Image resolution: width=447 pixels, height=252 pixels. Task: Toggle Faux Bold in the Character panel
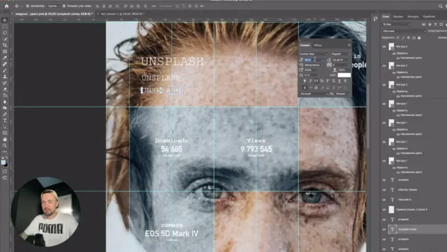click(304, 81)
